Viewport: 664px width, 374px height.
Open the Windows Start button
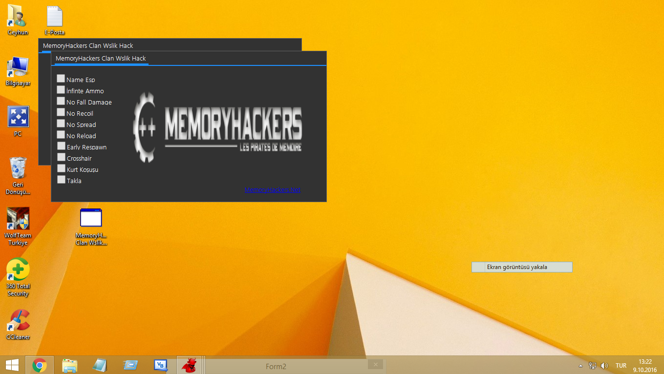[x=12, y=365]
